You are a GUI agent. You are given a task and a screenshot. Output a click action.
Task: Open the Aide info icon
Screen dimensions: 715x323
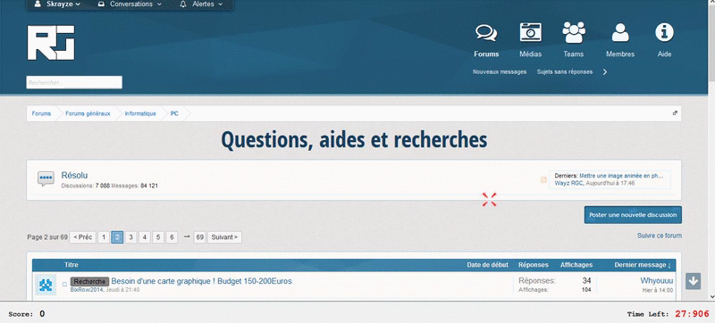664,32
